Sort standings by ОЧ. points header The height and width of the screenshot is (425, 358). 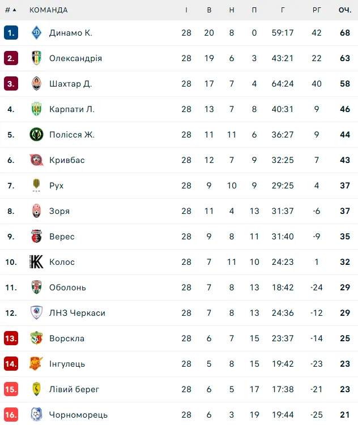click(x=345, y=10)
